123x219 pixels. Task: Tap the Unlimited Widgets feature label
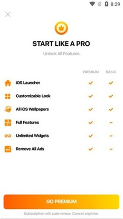(x=32, y=136)
